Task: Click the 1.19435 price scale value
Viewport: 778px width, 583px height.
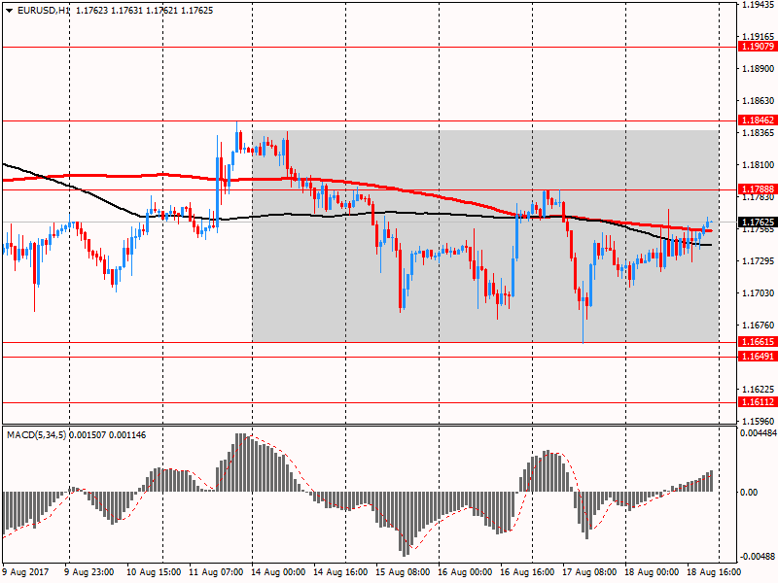Action: (759, 5)
